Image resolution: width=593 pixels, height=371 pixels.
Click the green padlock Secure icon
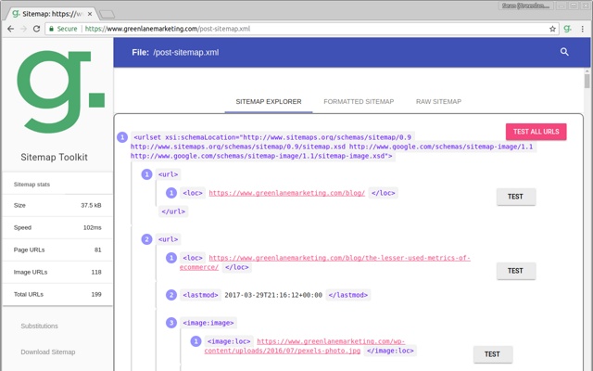pos(51,29)
